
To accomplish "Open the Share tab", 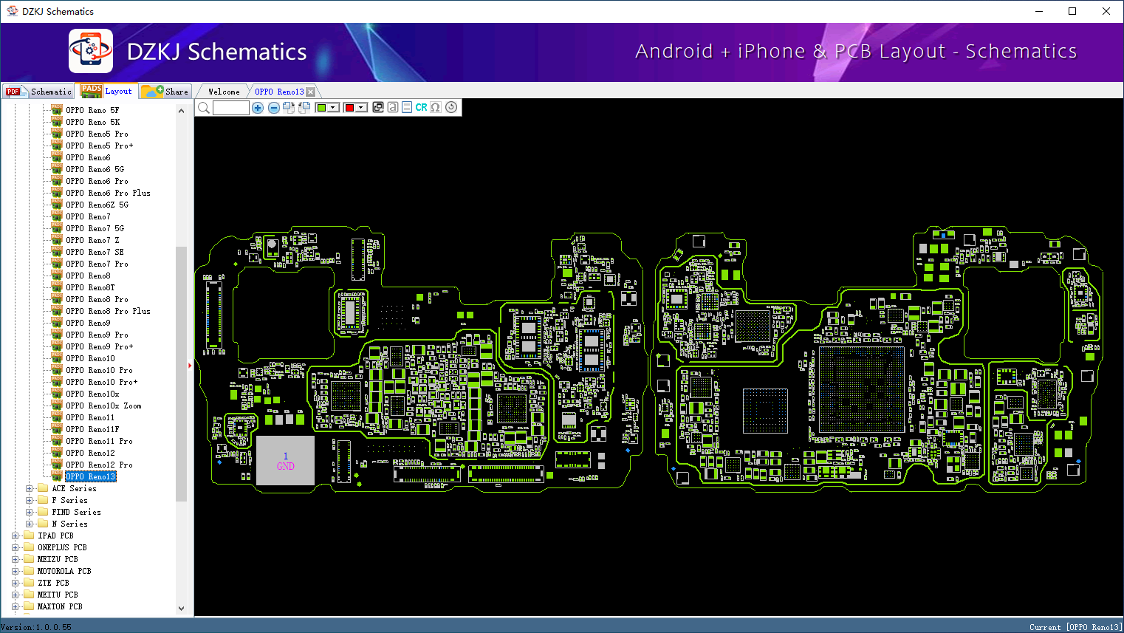I will tap(165, 91).
